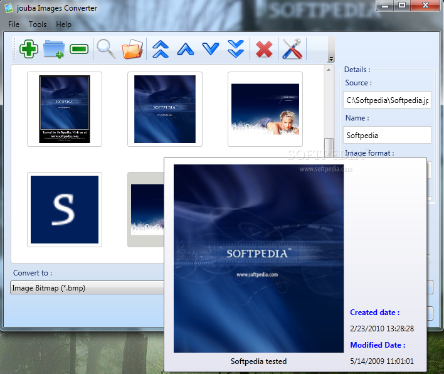The image size is (444, 374).
Task: Click the image list scrollbar thumb
Action: [x=329, y=147]
